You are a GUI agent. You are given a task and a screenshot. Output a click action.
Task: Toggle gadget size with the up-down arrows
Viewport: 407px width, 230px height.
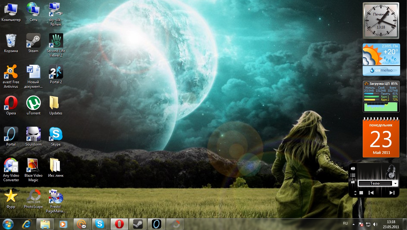pos(355,193)
